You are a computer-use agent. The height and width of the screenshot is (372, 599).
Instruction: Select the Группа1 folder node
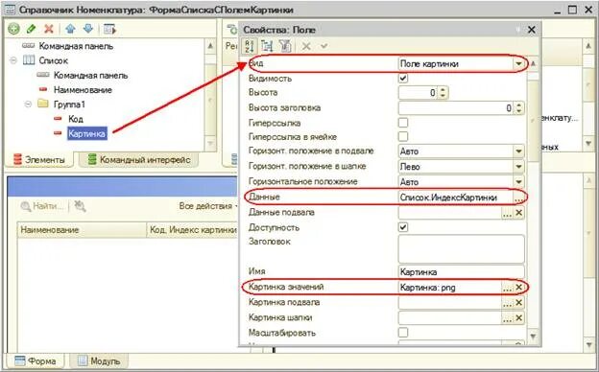[69, 105]
